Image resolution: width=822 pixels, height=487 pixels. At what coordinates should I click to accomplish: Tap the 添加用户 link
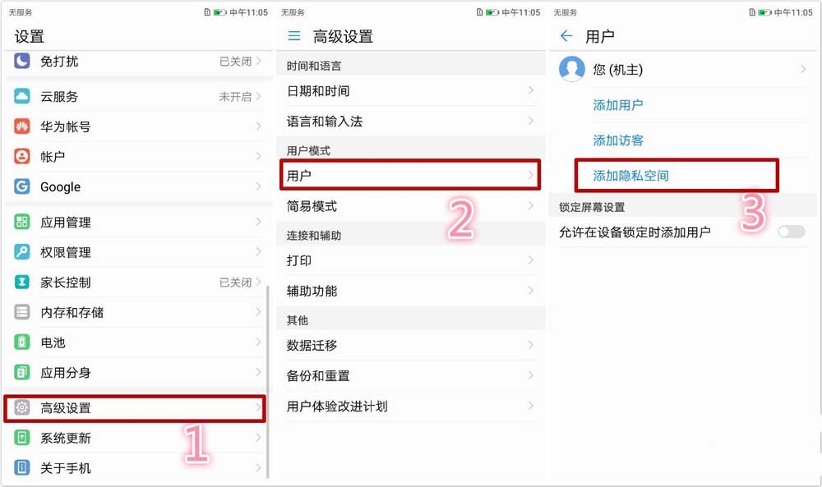618,105
